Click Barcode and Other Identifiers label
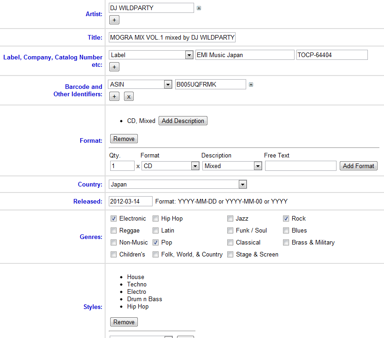Screen dimensions: 384x338 point(78,90)
